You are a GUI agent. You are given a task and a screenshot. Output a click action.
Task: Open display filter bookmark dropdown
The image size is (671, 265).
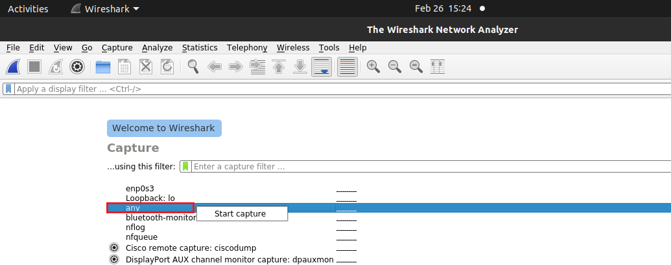click(8, 89)
